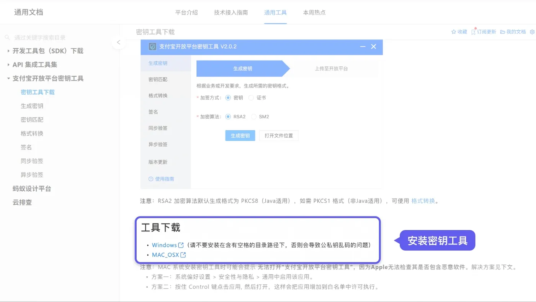Click the blue 生成密钥 button
Screen dimensions: 536x302
240,136
